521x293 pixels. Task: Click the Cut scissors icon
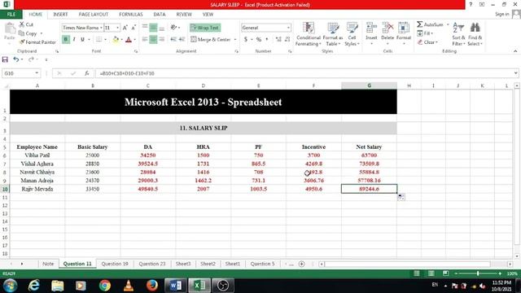coord(22,24)
